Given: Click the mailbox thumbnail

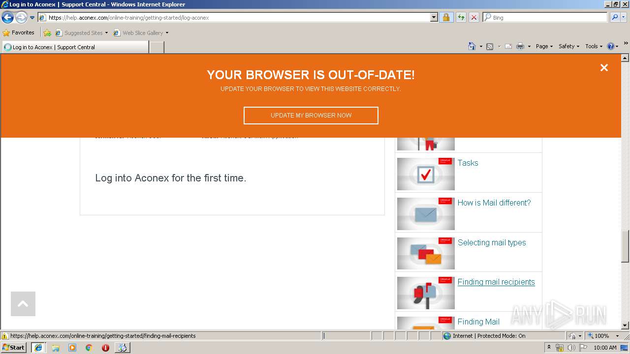Looking at the screenshot, I should coord(426,293).
